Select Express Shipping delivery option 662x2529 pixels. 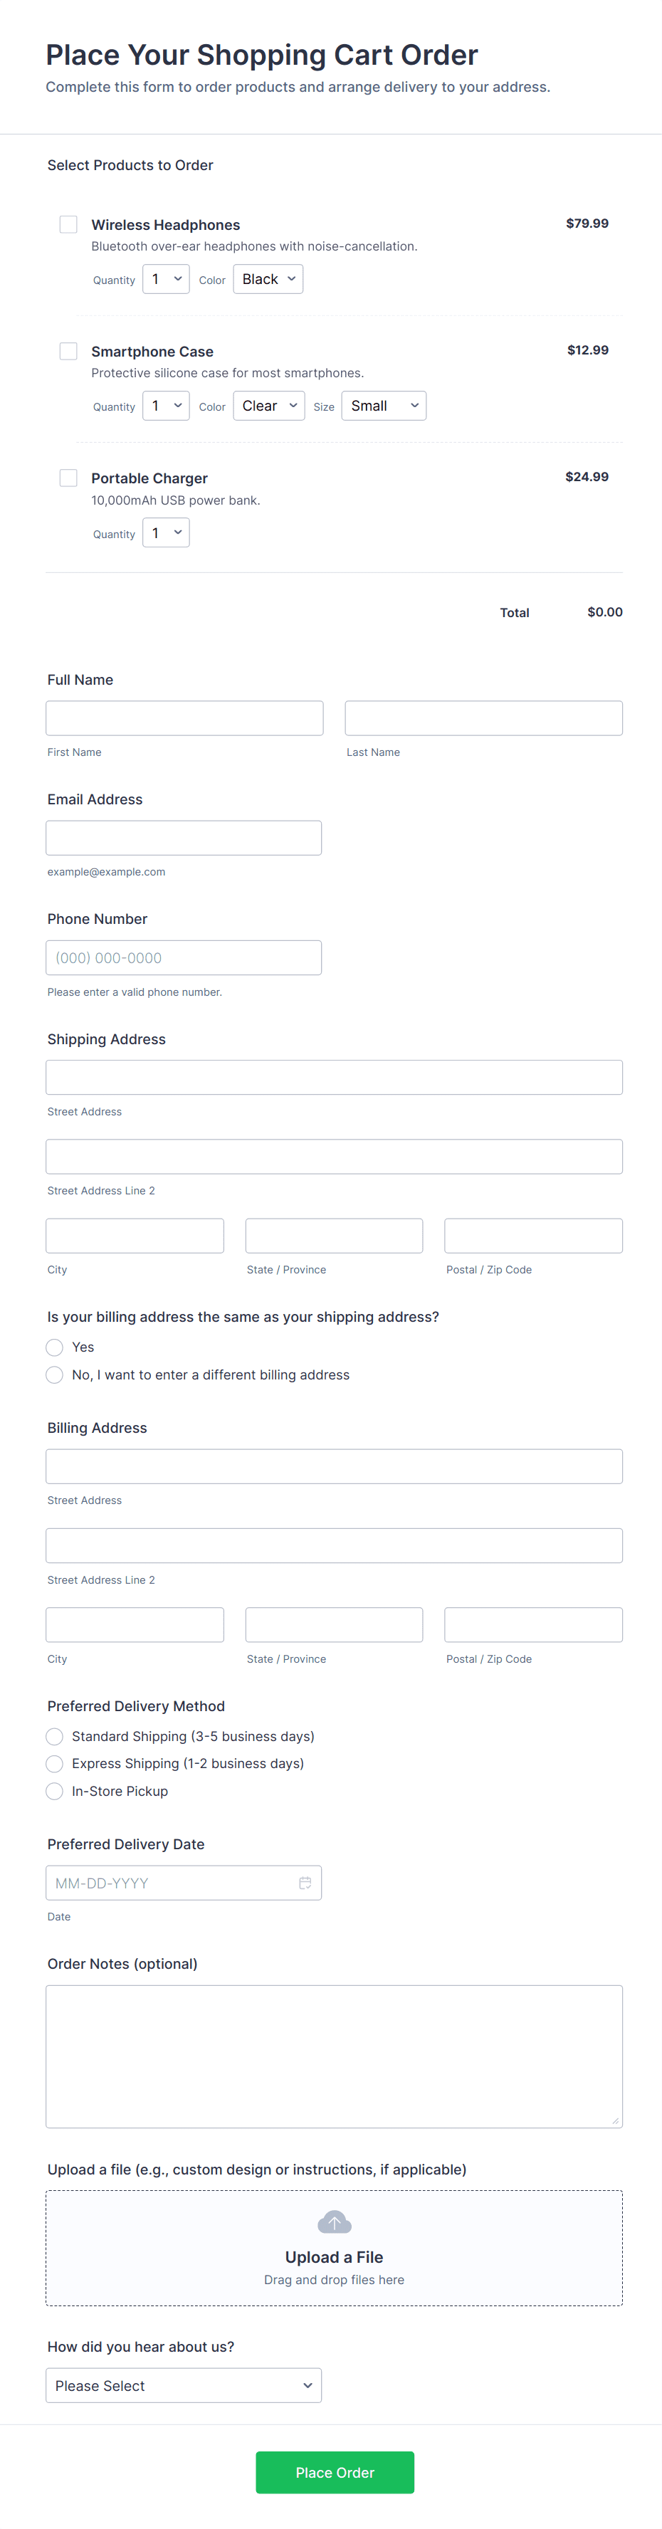pos(55,1763)
